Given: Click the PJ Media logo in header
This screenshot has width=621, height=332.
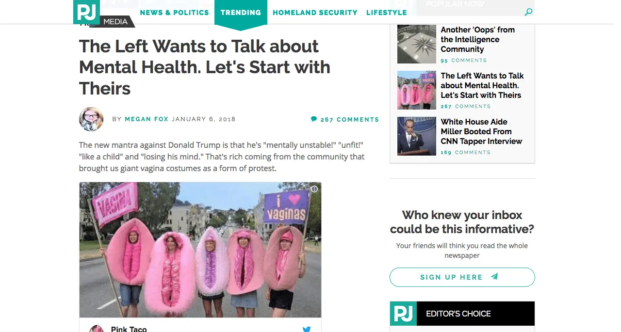Looking at the screenshot, I should pos(86,12).
